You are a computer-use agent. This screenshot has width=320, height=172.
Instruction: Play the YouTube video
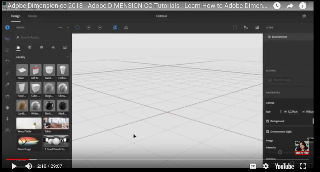14,166
